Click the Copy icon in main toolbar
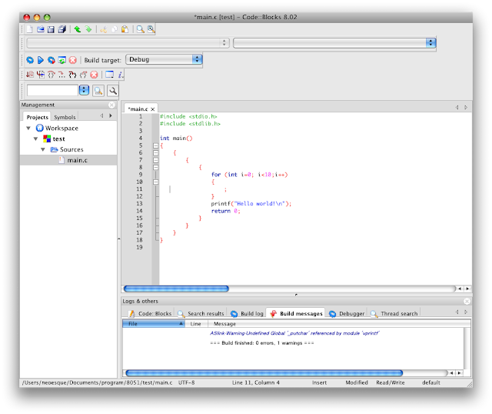Screen dimensions: 492x414 point(115,29)
